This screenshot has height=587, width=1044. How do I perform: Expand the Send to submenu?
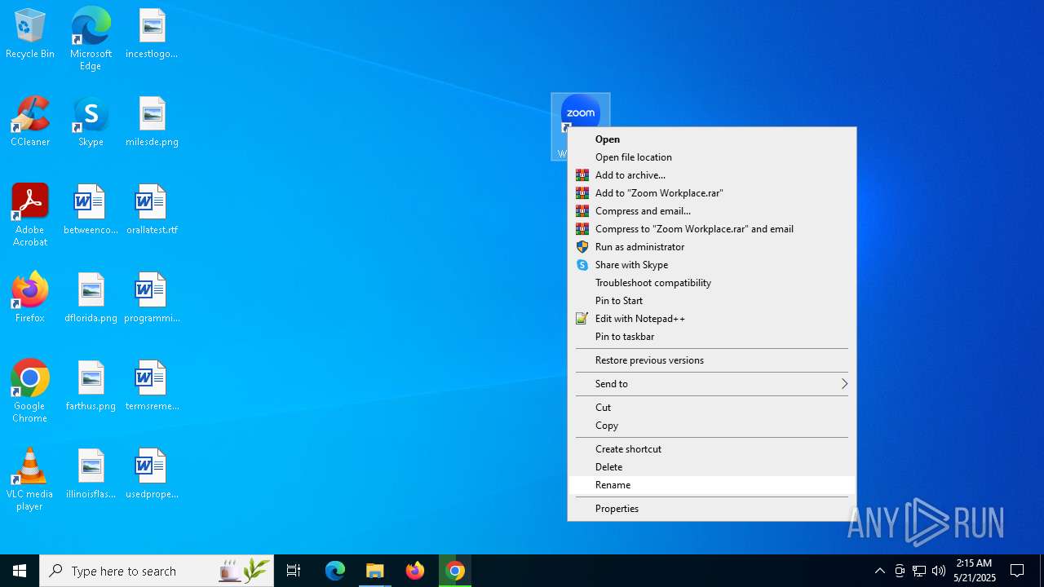[x=712, y=384]
